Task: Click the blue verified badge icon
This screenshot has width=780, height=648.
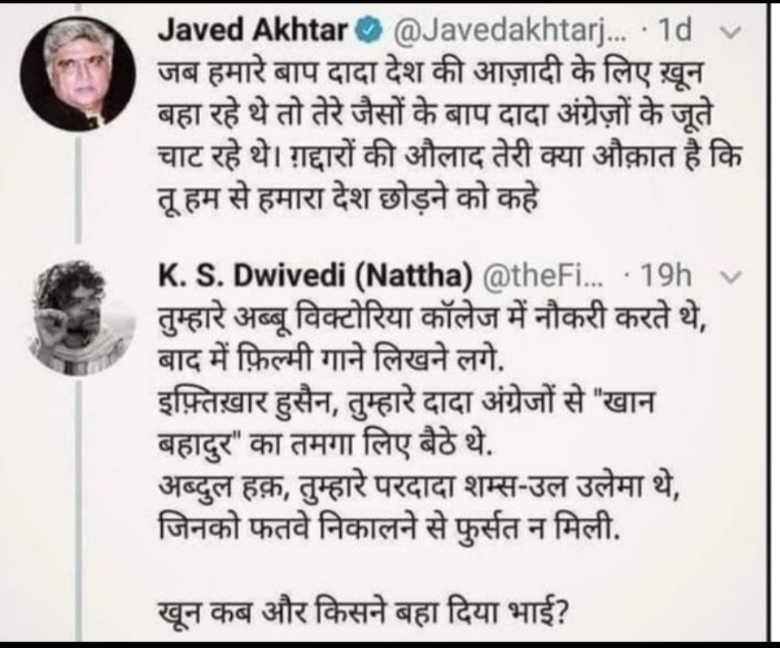Action: point(368,32)
